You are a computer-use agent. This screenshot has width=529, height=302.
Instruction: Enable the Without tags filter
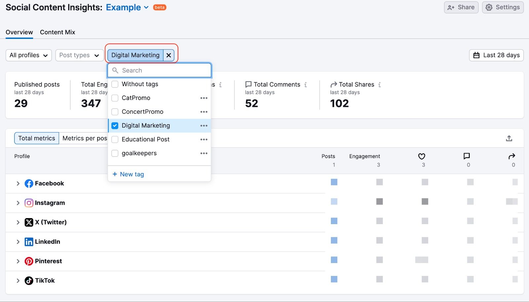pyautogui.click(x=115, y=84)
